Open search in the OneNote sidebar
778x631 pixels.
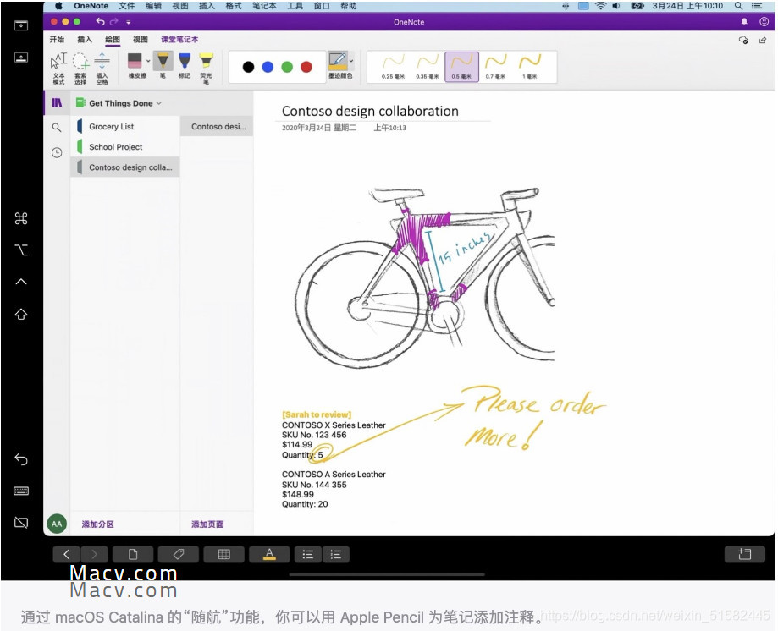pyautogui.click(x=57, y=128)
